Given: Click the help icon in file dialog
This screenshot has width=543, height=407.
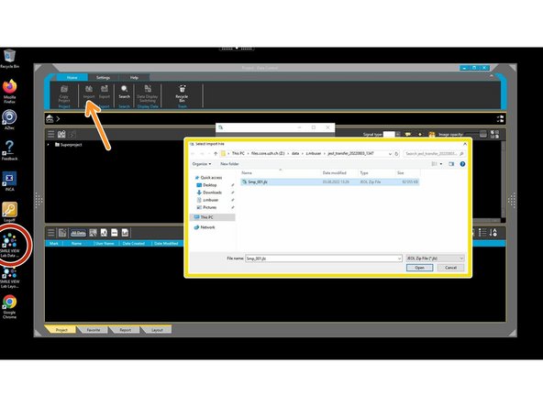Looking at the screenshot, I should coord(462,164).
